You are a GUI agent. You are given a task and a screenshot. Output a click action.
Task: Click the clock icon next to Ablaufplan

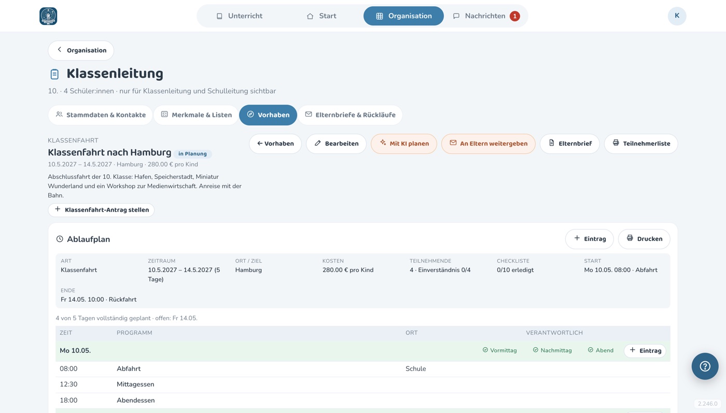coord(60,239)
